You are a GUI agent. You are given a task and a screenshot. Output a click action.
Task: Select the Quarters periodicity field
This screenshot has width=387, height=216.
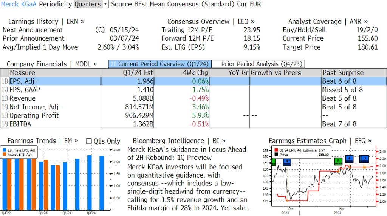tap(88, 4)
